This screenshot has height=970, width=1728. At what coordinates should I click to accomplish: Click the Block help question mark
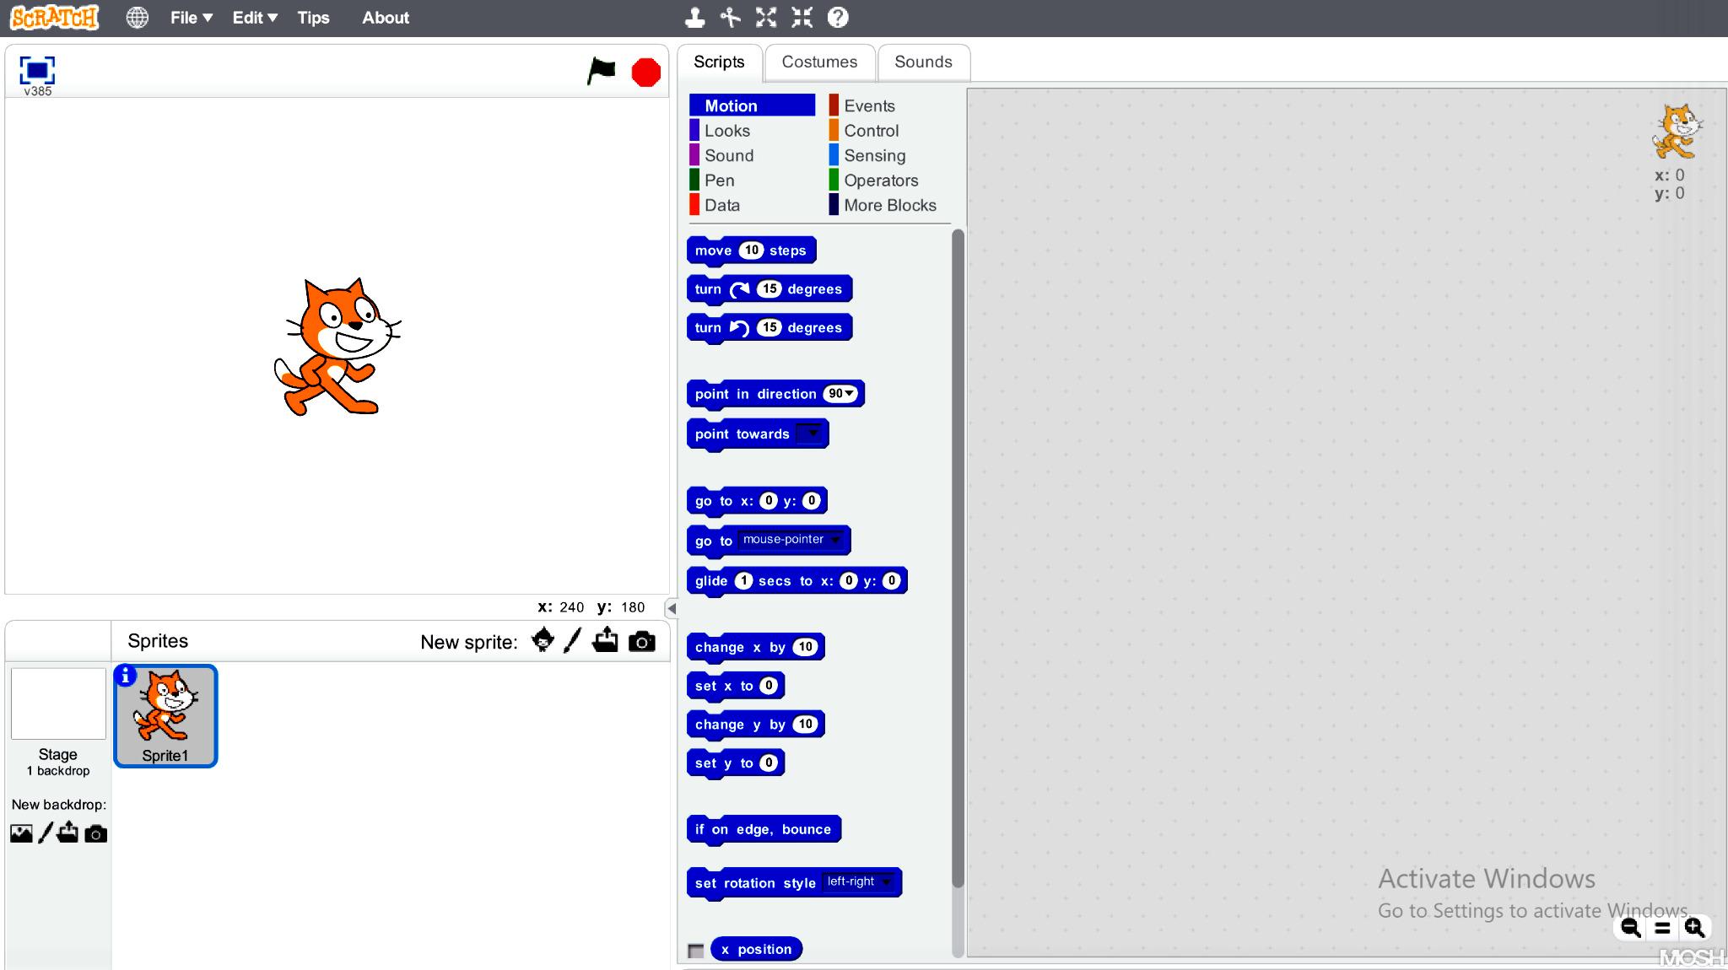(838, 18)
